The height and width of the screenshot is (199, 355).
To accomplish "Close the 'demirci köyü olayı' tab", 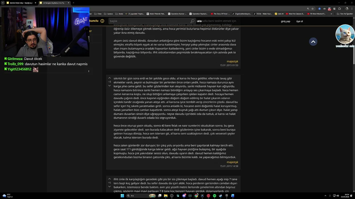I will pos(35,3).
